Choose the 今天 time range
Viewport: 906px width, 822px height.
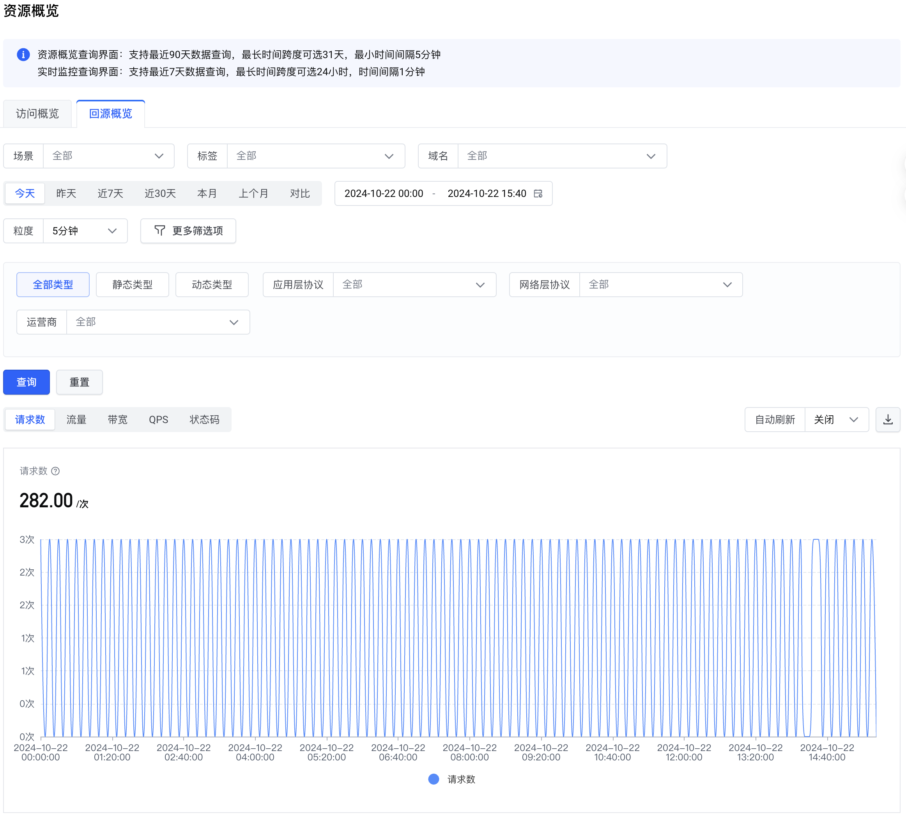[25, 194]
